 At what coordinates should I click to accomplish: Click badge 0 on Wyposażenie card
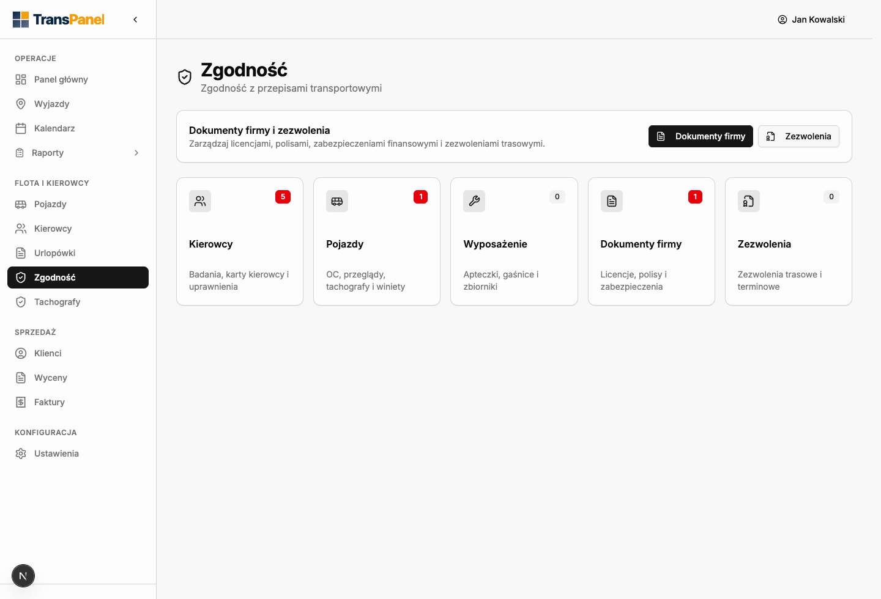pyautogui.click(x=557, y=197)
